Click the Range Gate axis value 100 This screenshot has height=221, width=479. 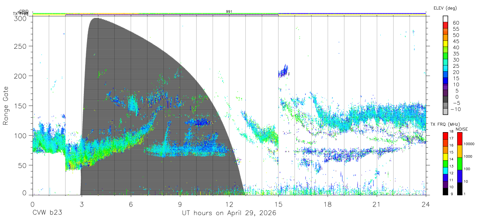21,135
